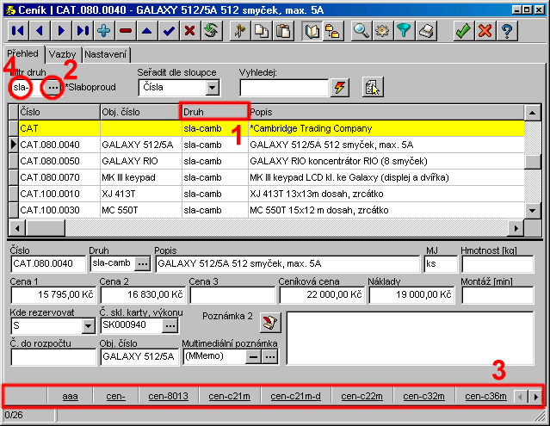
Task: Click the refresh data toolbar icon
Action: pyautogui.click(x=212, y=30)
